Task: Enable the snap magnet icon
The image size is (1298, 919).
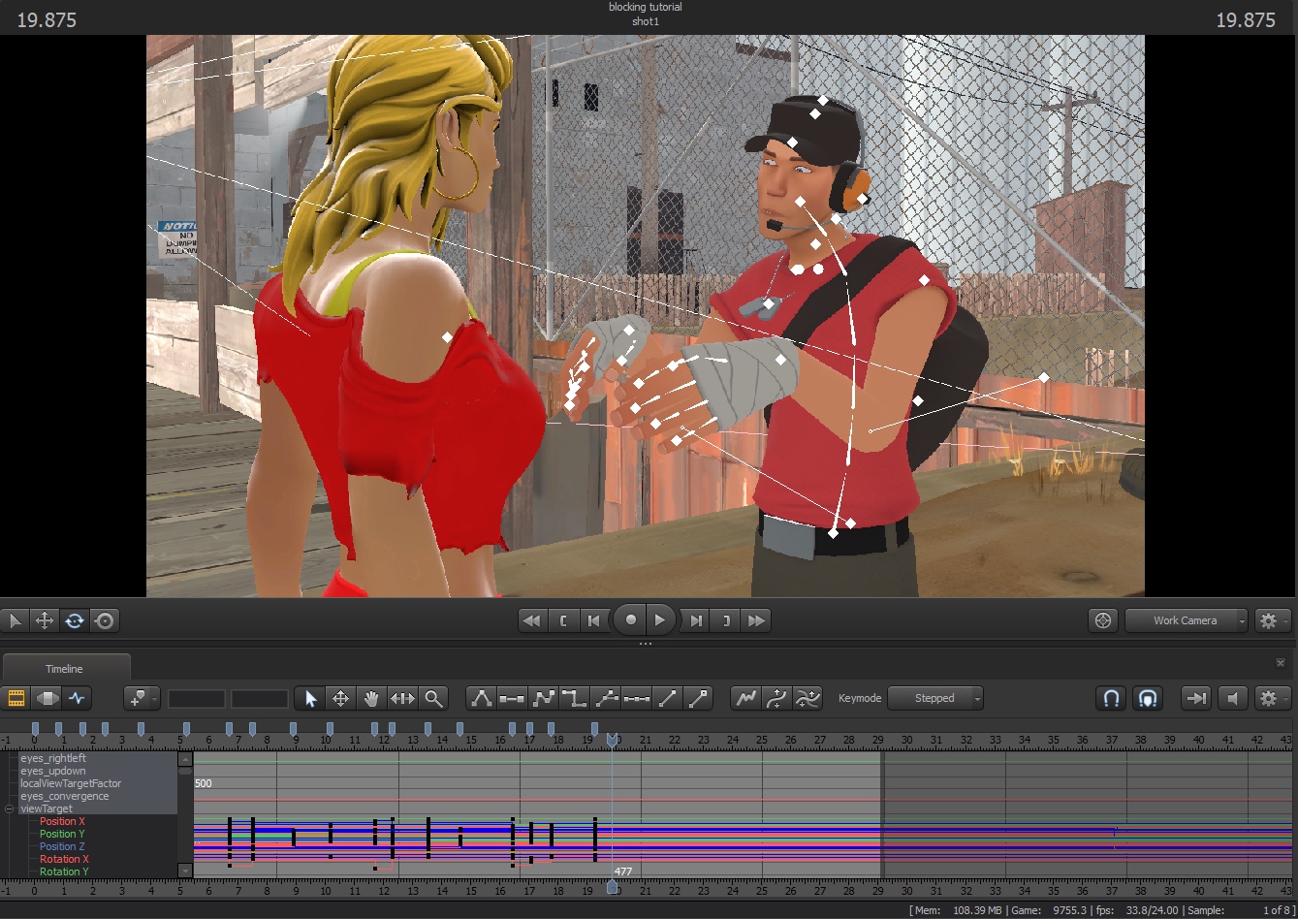Action: [x=1112, y=698]
